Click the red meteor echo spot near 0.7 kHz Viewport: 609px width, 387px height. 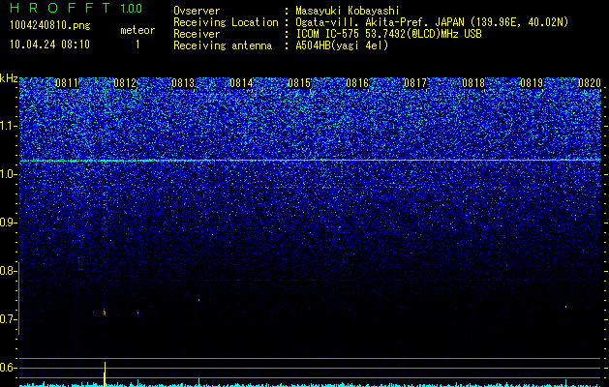(x=105, y=313)
